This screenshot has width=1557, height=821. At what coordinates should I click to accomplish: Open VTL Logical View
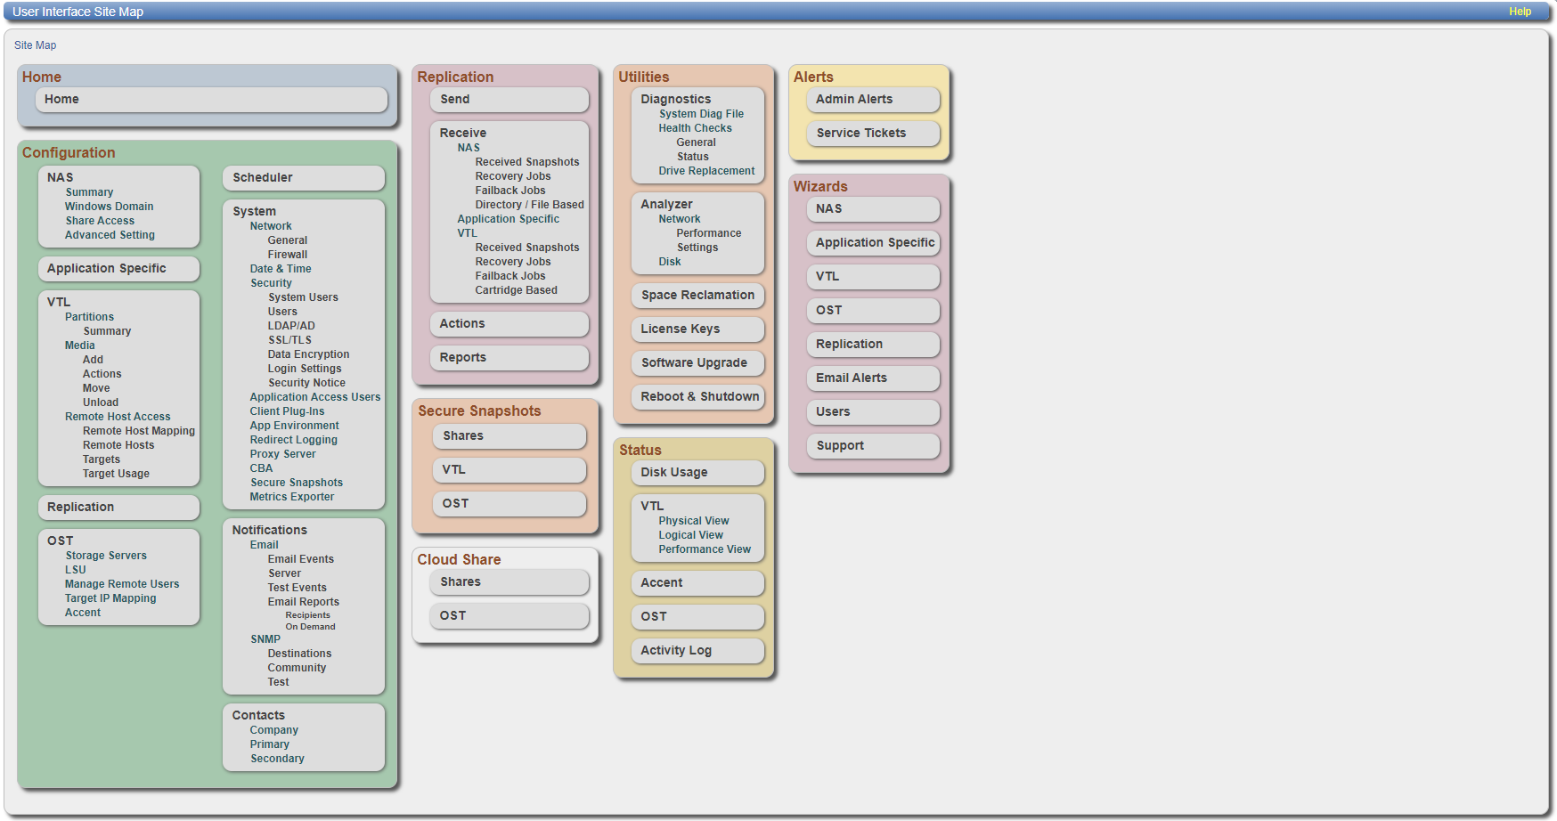[691, 535]
